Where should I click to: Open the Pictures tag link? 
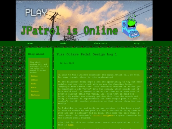click(x=35, y=95)
